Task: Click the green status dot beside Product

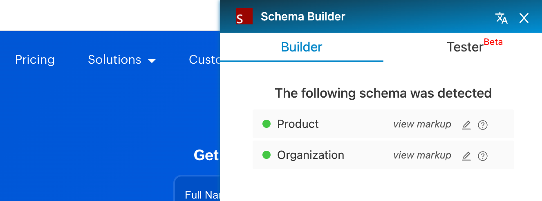Action: [x=267, y=124]
